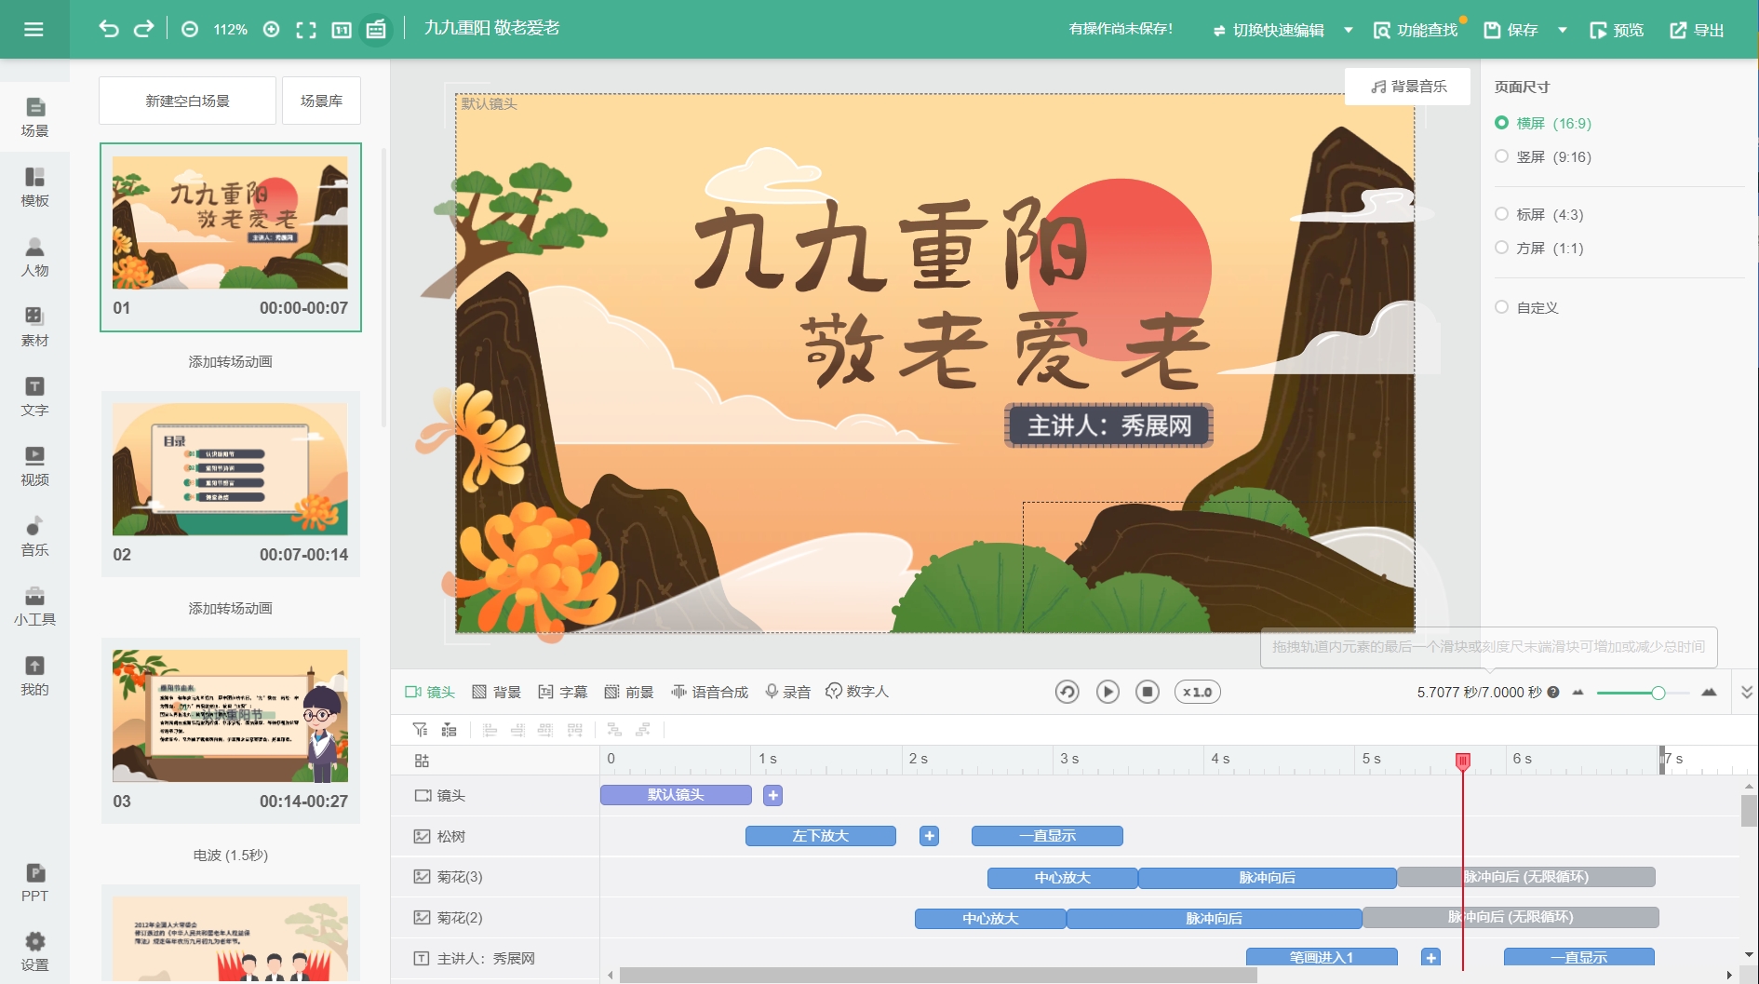Set canvas to 1:1 actual size
This screenshot has width=1759, height=984.
coord(342,30)
